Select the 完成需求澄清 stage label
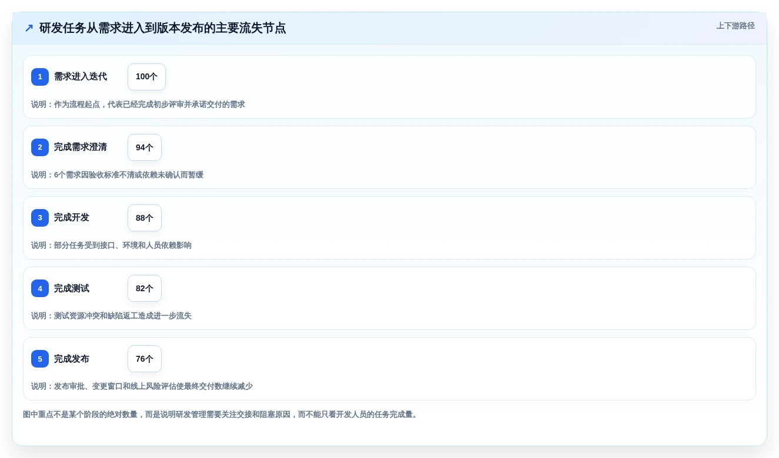Viewport: 779px width, 458px height. [x=81, y=147]
